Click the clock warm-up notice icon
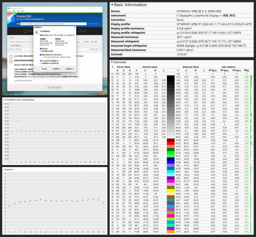Image resolution: width=256 pixels, height=237 pixels. pyautogui.click(x=11, y=57)
